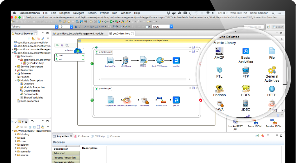The width and height of the screenshot is (296, 163).
Task: Click the getorders cloud service icon
Action: (x=78, y=50)
